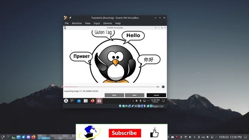Click the guest clock showing 12:36 PM
The width and height of the screenshot is (249, 140).
coord(155,101)
